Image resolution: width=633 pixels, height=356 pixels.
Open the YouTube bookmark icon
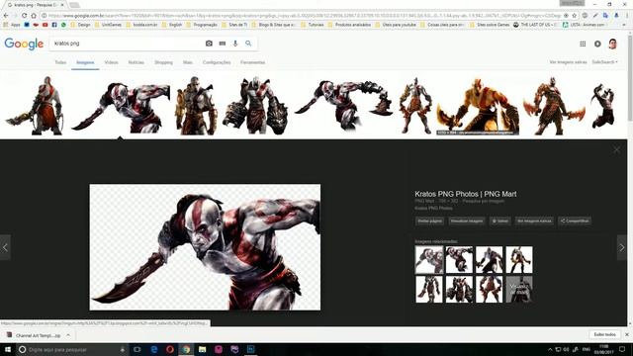click(45, 25)
